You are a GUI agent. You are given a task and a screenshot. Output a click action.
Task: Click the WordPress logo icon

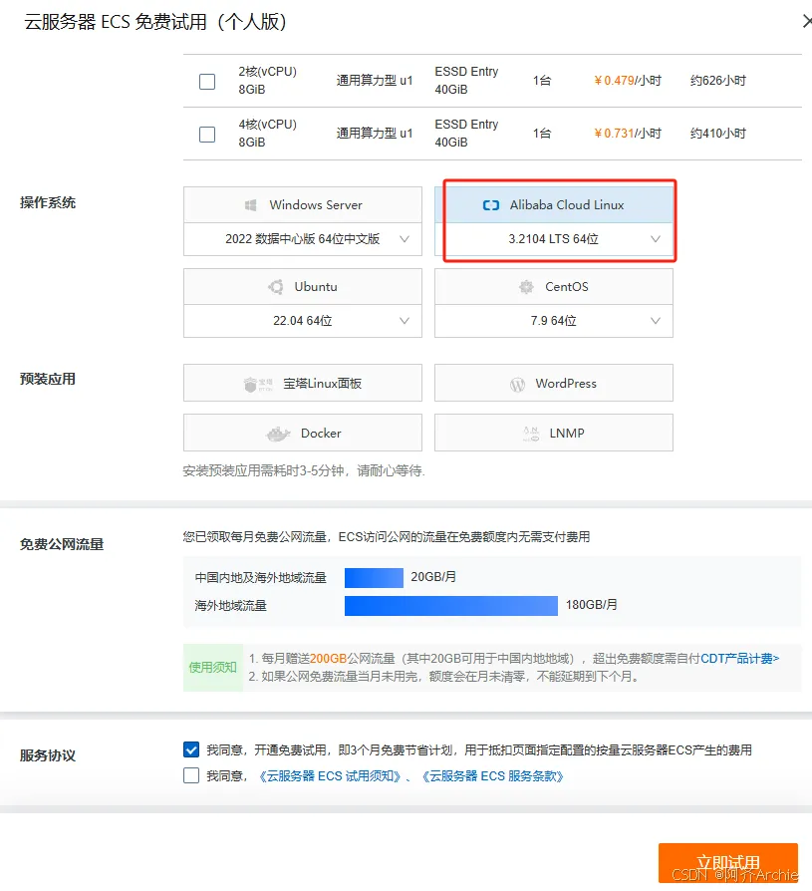517,385
